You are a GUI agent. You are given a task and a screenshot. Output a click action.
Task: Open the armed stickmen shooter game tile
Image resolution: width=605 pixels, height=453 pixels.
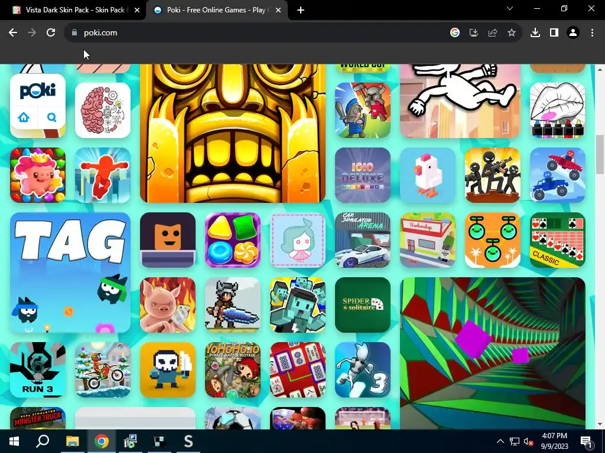click(493, 175)
